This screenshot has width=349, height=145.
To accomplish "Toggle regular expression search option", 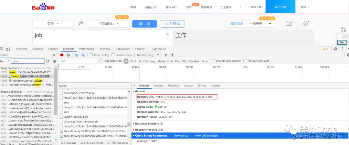I will pos(8,61).
